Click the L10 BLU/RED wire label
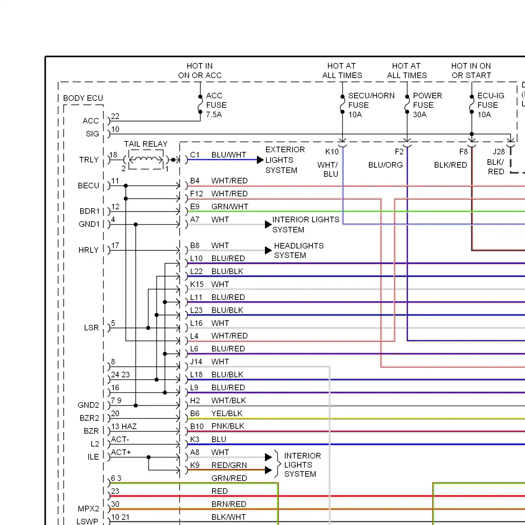This screenshot has width=525, height=525. pyautogui.click(x=217, y=259)
